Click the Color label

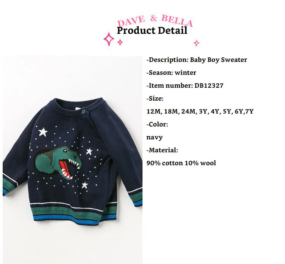157,124
